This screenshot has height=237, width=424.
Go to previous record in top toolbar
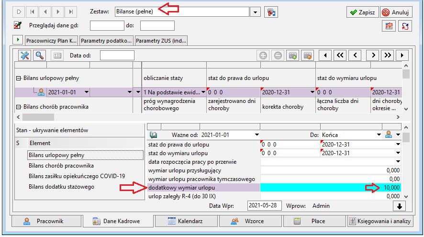pos(45,12)
